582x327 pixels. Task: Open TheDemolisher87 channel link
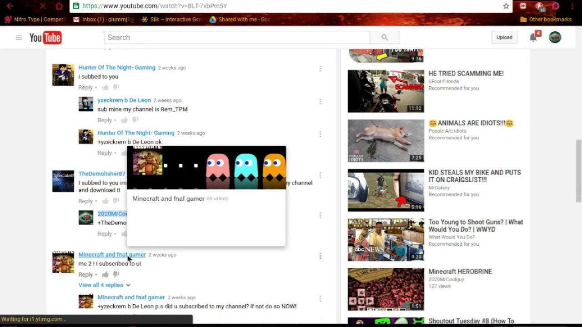point(102,173)
